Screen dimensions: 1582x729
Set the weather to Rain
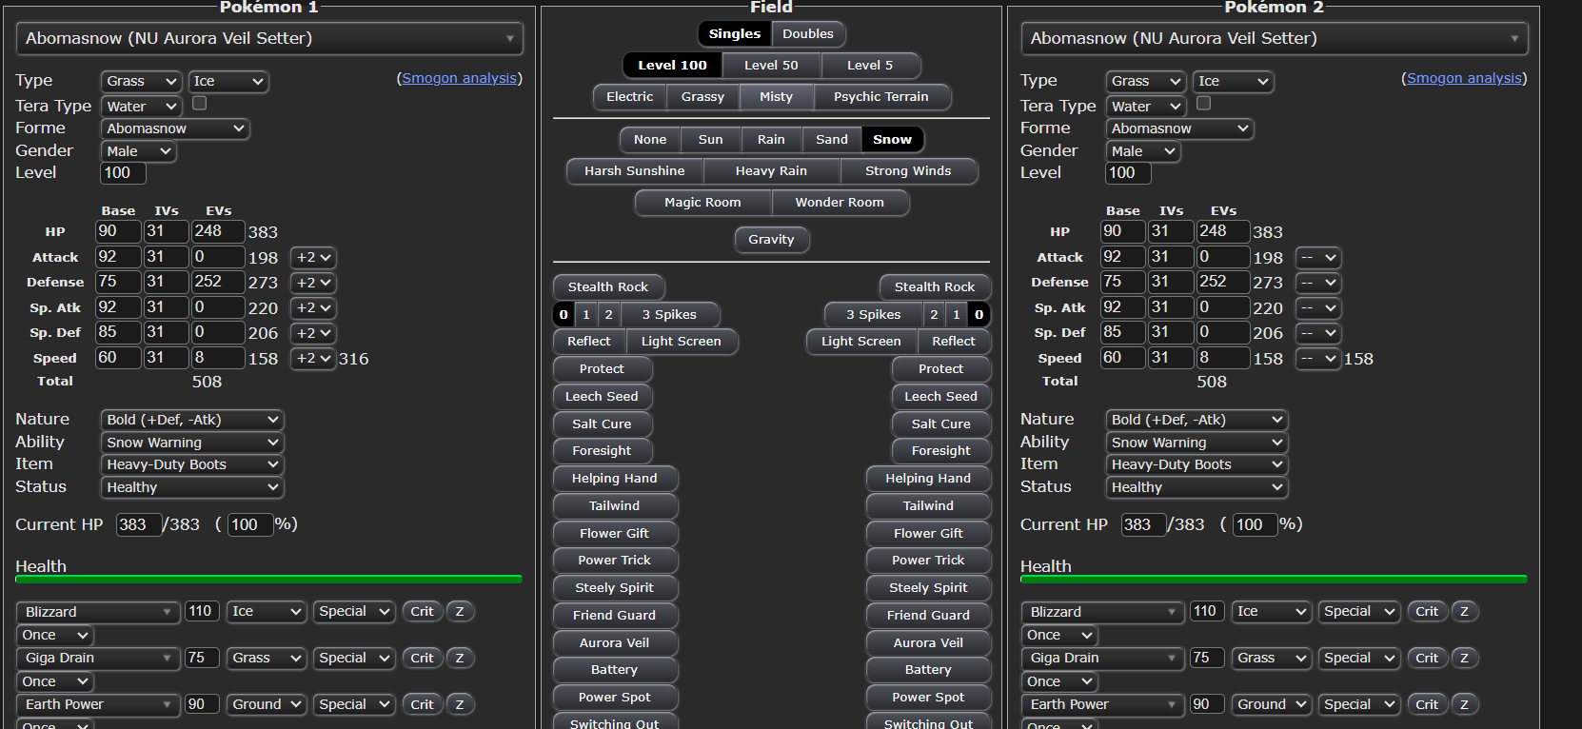click(771, 140)
